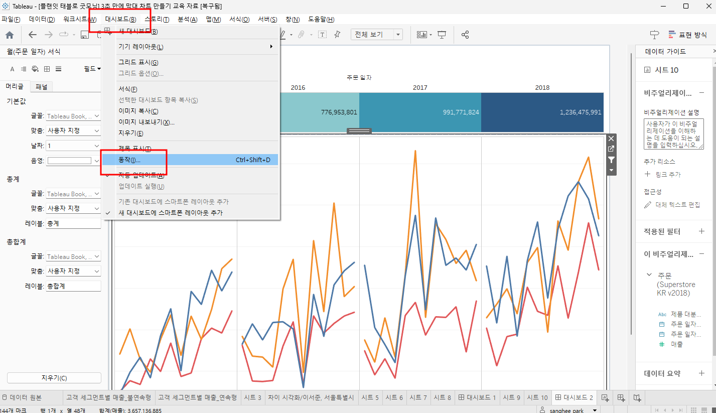Open chart more-options caret below funnel
716x413 pixels.
[x=611, y=170]
